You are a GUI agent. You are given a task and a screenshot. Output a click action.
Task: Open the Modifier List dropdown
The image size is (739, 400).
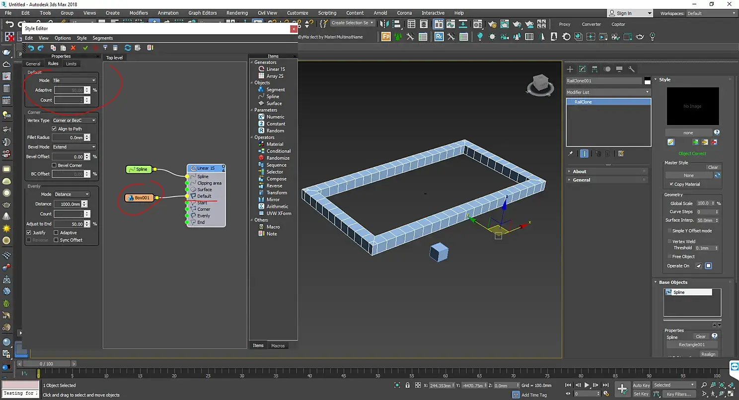pyautogui.click(x=608, y=92)
